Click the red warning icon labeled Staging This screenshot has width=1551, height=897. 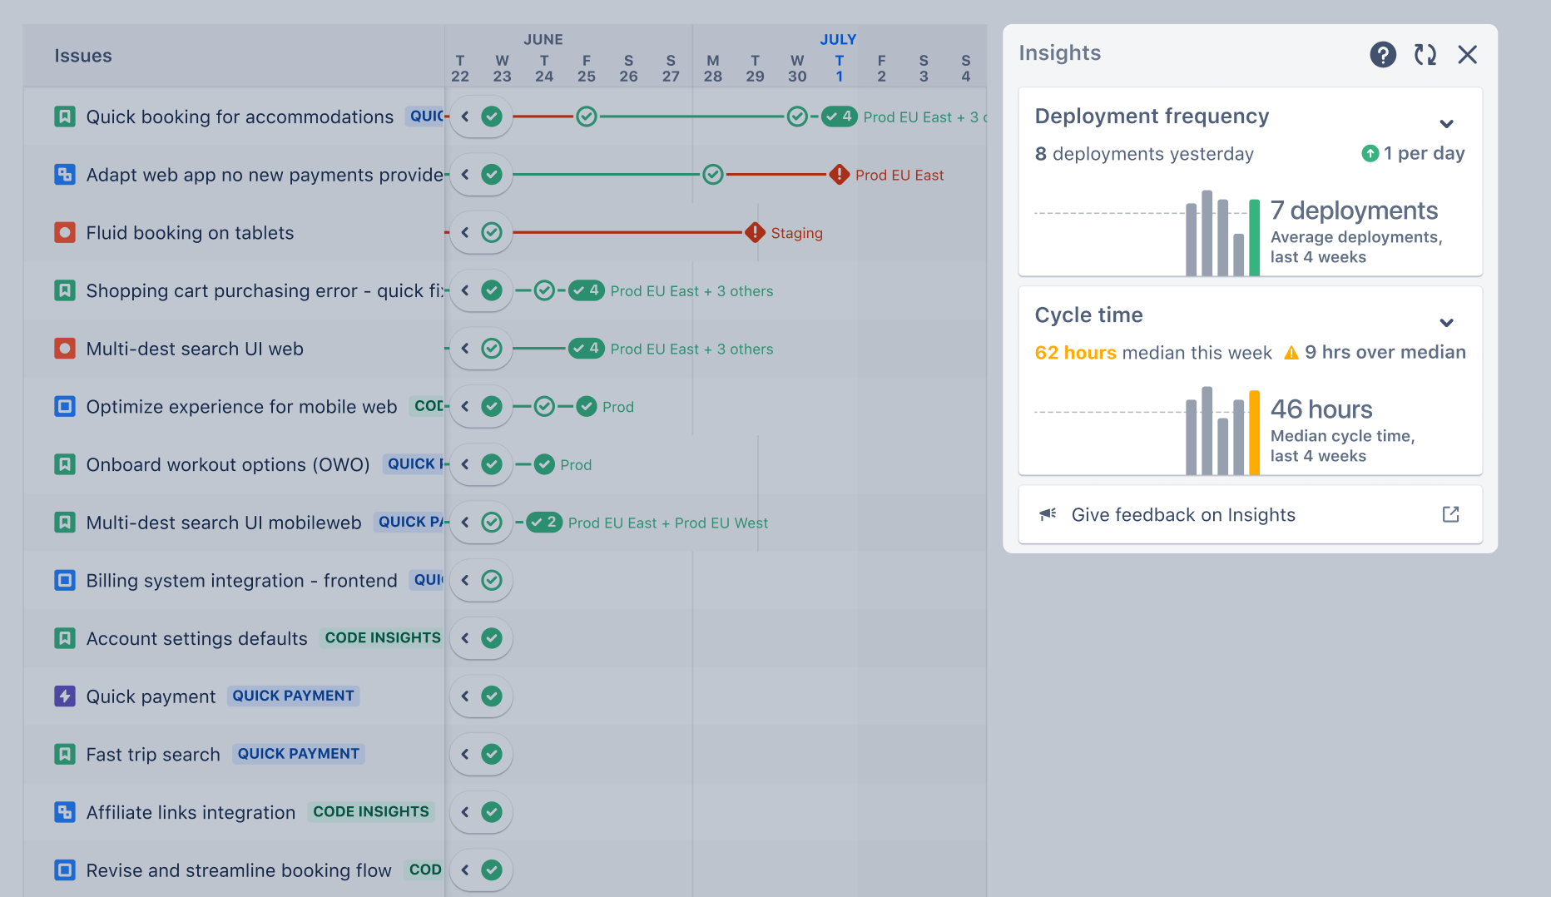click(755, 233)
